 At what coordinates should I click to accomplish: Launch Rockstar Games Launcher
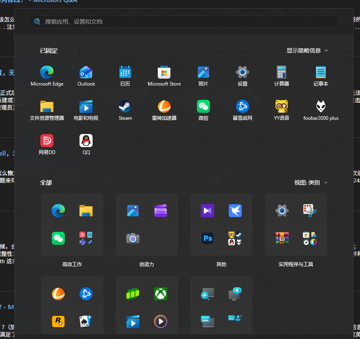(58, 321)
